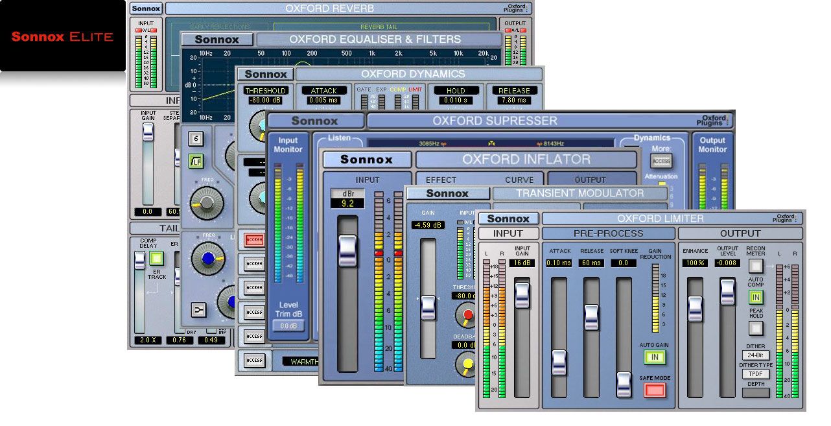This screenshot has width=831, height=426.
Task: Click the Sonnox logo in Oxford Inflator window
Action: click(x=367, y=159)
